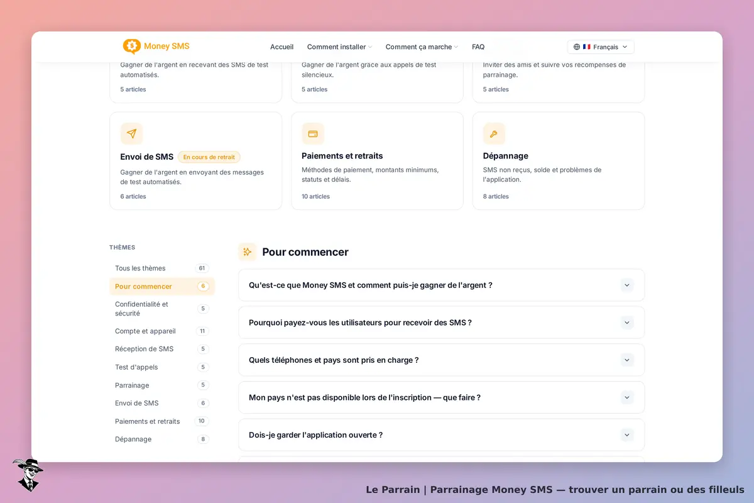
Task: Click question 'Dois-je garder l'application ouverte ?'
Action: tap(315, 435)
